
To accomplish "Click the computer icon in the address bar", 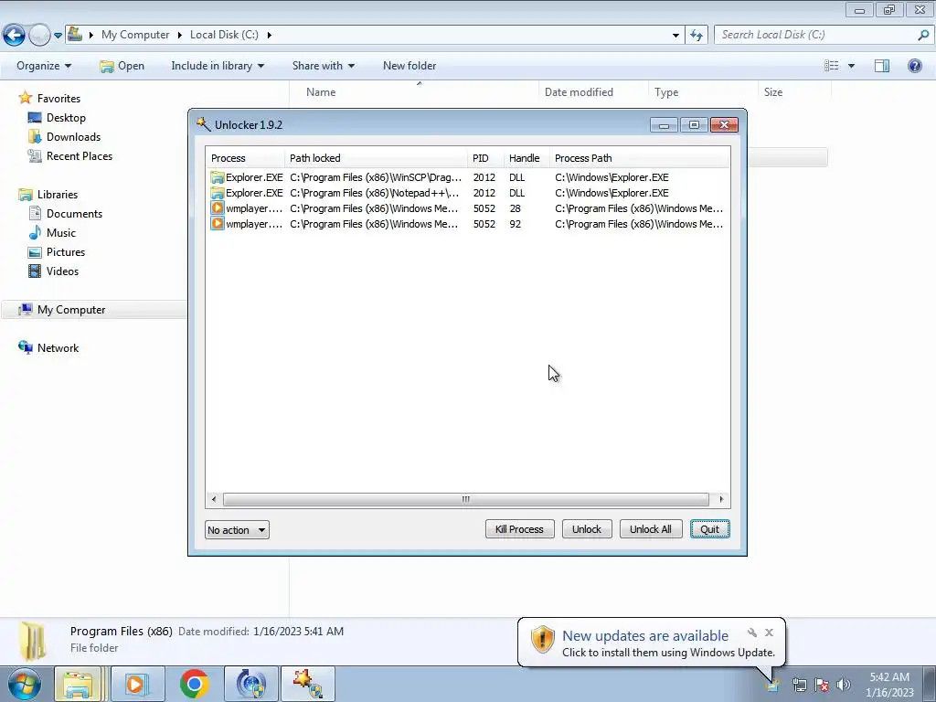I will (75, 34).
